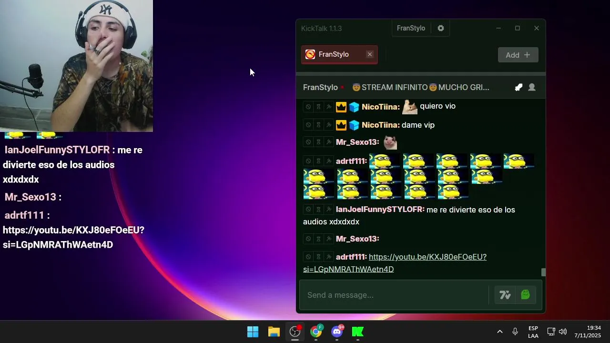The height and width of the screenshot is (343, 610).
Task: Click ban icon on IanJoelFunnySTYLOFR message
Action: pos(308,209)
